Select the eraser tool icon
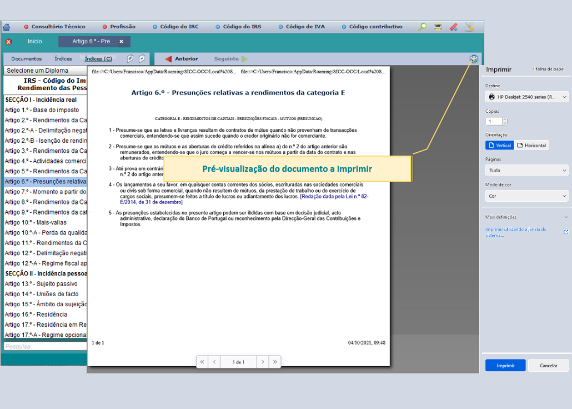Image resolution: width=572 pixels, height=409 pixels. click(x=454, y=27)
